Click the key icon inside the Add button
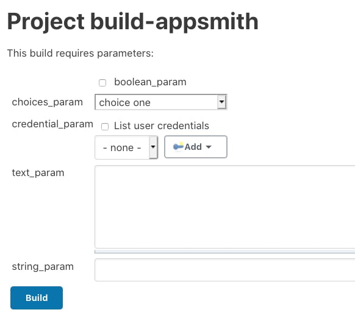 coord(178,147)
